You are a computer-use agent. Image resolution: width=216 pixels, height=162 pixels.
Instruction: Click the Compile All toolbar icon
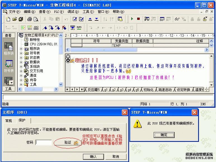81,19
